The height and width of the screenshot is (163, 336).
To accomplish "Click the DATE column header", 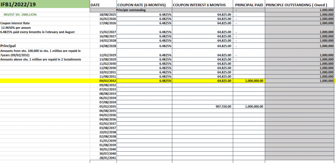I will click(95, 5).
